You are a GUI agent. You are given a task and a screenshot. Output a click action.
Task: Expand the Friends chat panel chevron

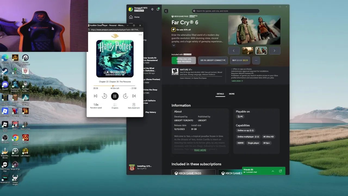click(x=273, y=171)
